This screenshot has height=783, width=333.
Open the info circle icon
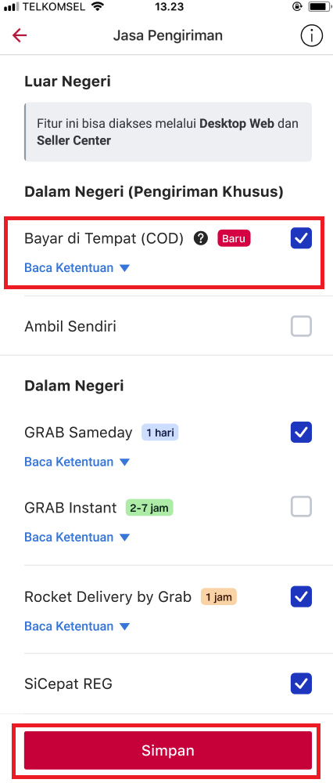pyautogui.click(x=312, y=36)
